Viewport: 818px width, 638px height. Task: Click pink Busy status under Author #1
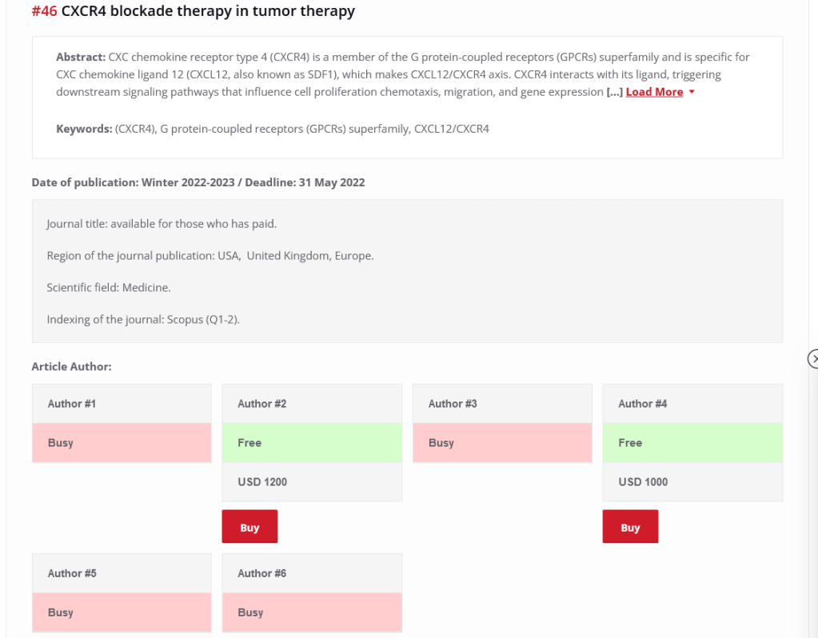click(x=122, y=443)
